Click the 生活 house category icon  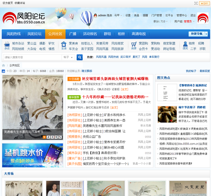[64, 46]
